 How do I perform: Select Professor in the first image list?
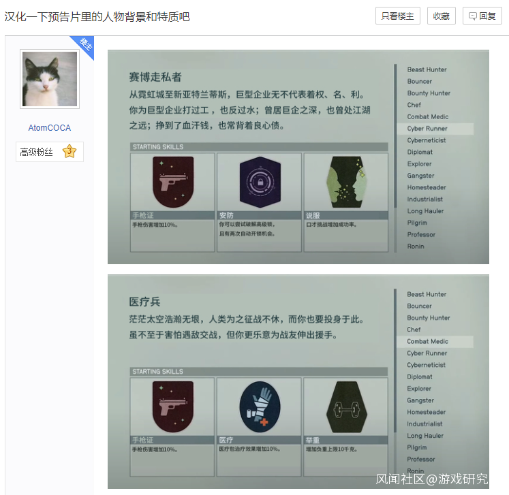pos(421,234)
